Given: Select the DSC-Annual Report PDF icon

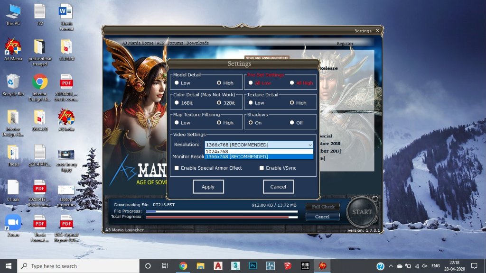Looking at the screenshot, I should click(x=66, y=228).
